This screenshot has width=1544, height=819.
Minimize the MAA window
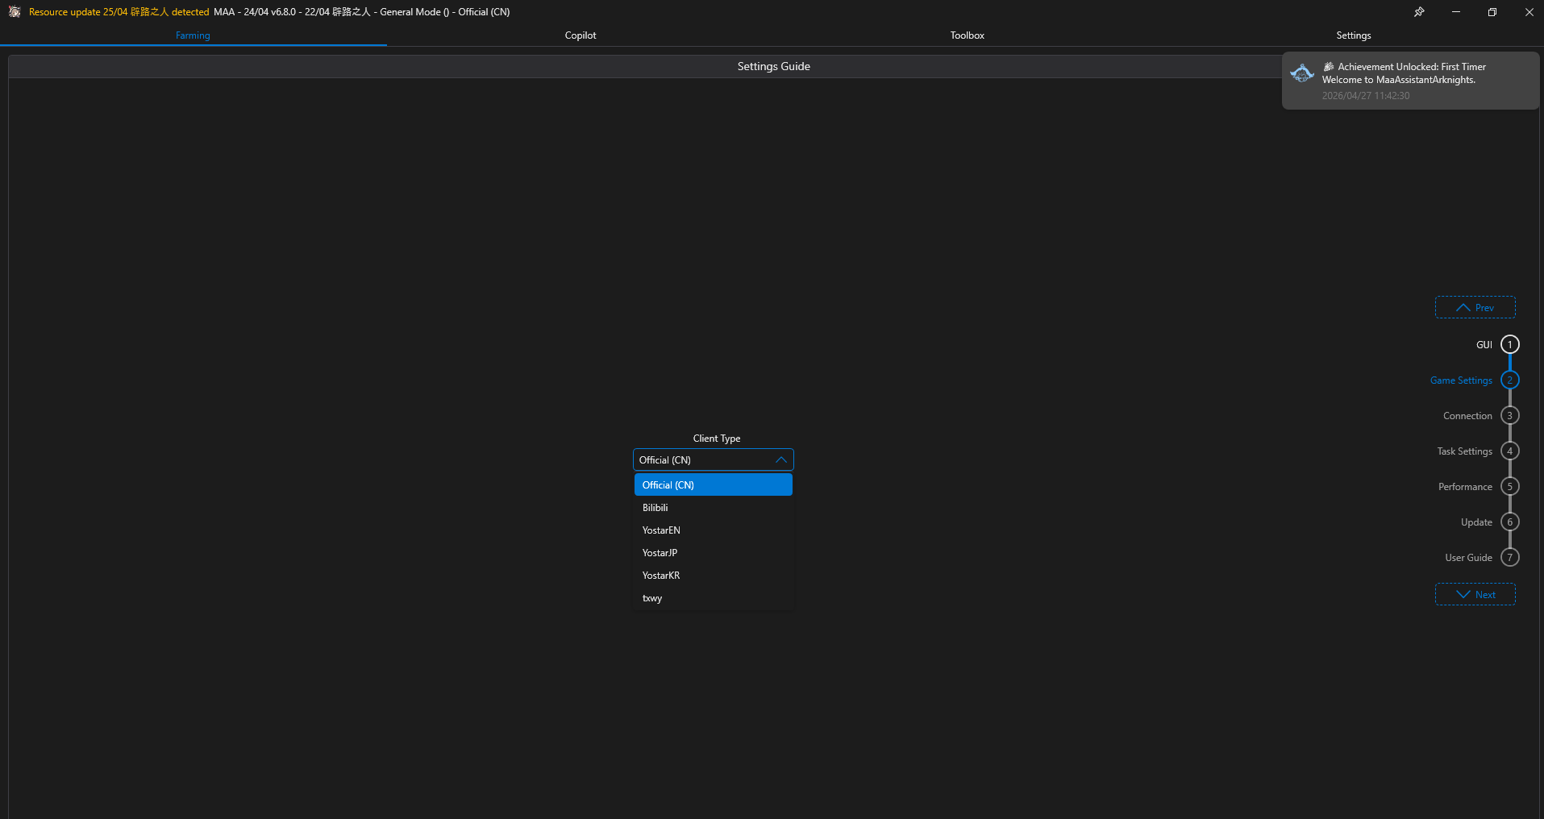(1456, 11)
